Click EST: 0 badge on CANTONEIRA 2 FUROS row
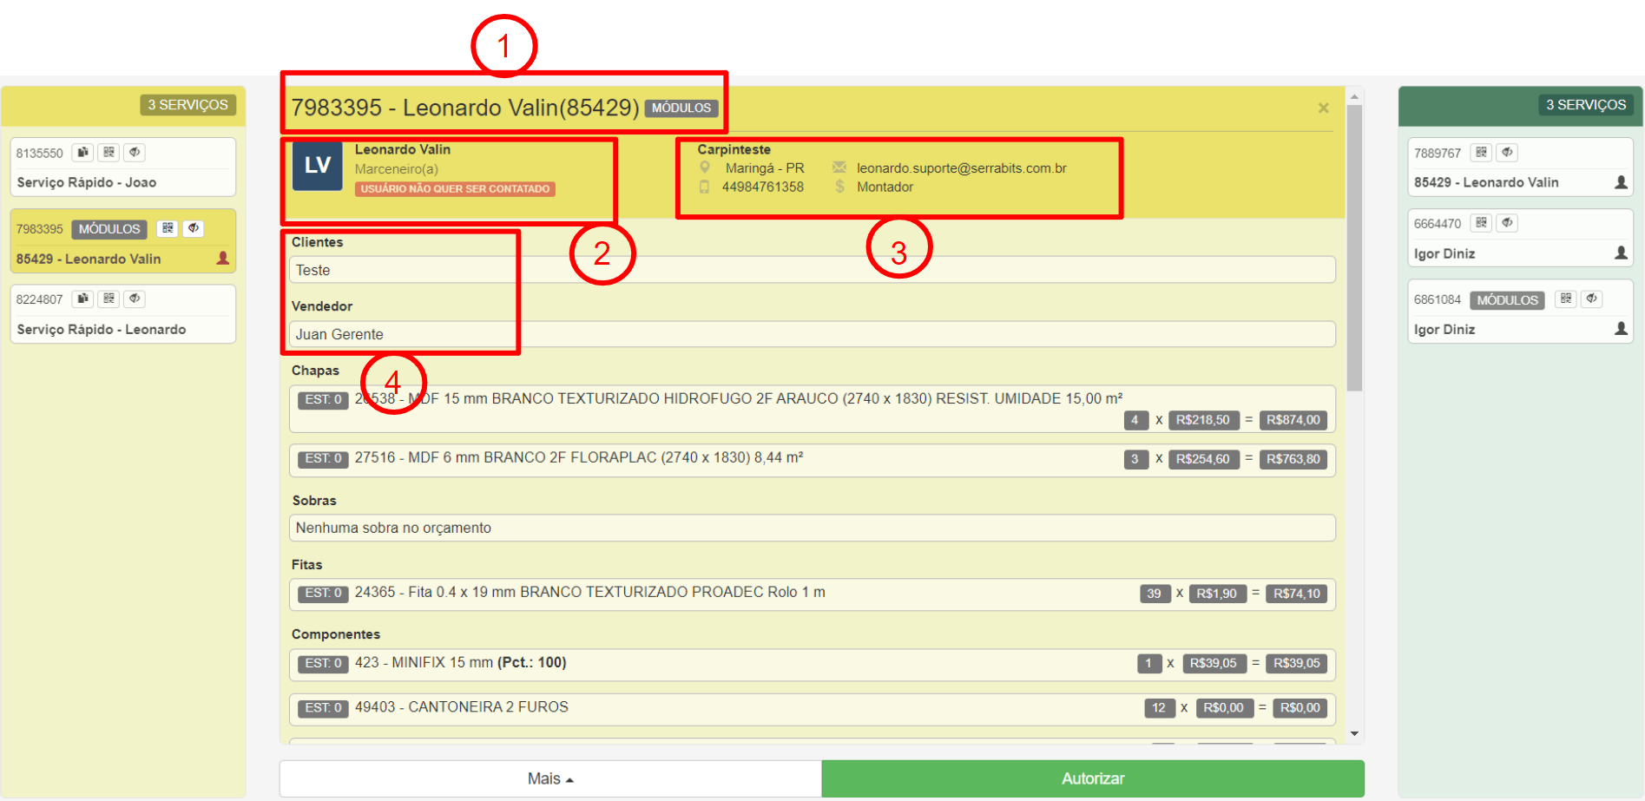Viewport: 1645px width, 801px height. click(323, 708)
